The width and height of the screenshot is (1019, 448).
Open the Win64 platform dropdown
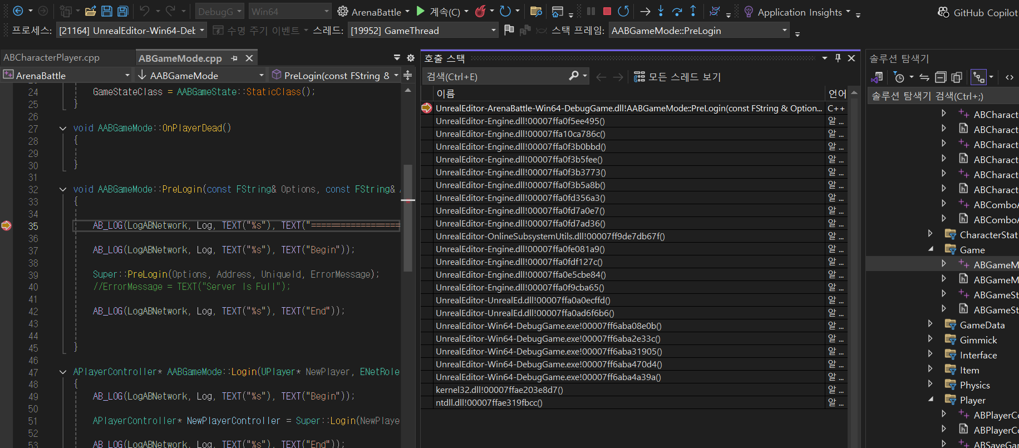(x=289, y=11)
